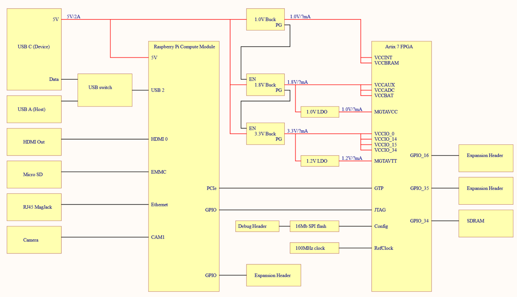The height and width of the screenshot is (297, 517).
Task: Click the JTAG pin label
Action: click(x=380, y=210)
